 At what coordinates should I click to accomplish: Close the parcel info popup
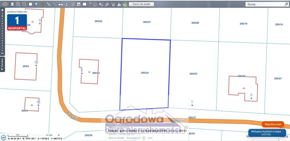point(186,127)
